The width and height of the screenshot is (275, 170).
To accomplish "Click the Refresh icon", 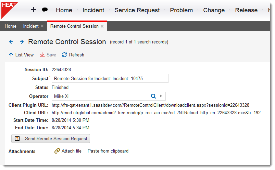I will click(64, 55).
